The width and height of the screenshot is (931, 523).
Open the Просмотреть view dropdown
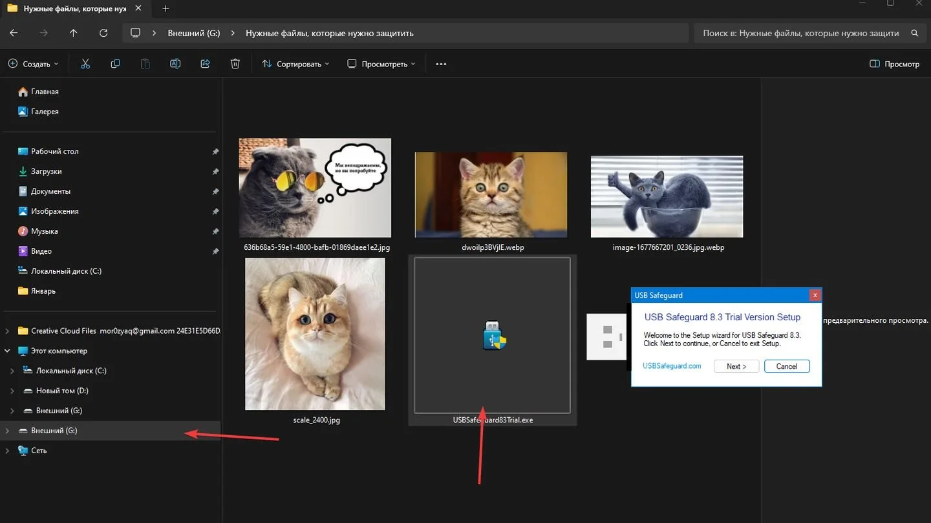pos(381,64)
